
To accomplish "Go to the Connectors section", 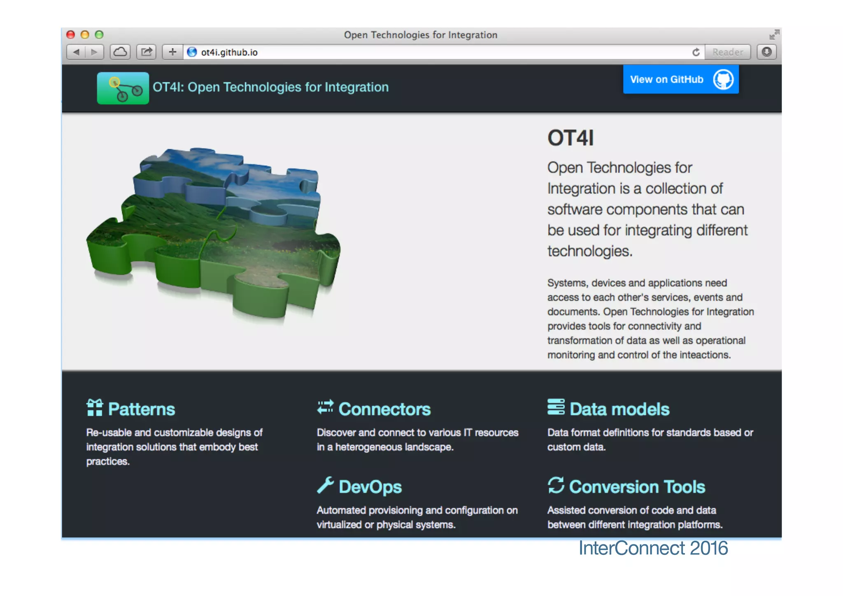I will (384, 409).
